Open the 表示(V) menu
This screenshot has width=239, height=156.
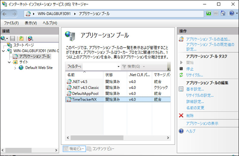[x=31, y=23]
